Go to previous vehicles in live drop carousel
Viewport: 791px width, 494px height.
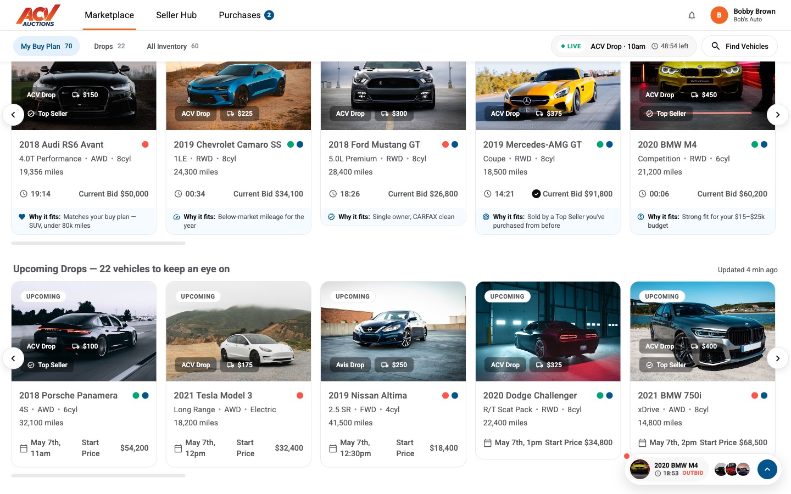[x=13, y=115]
